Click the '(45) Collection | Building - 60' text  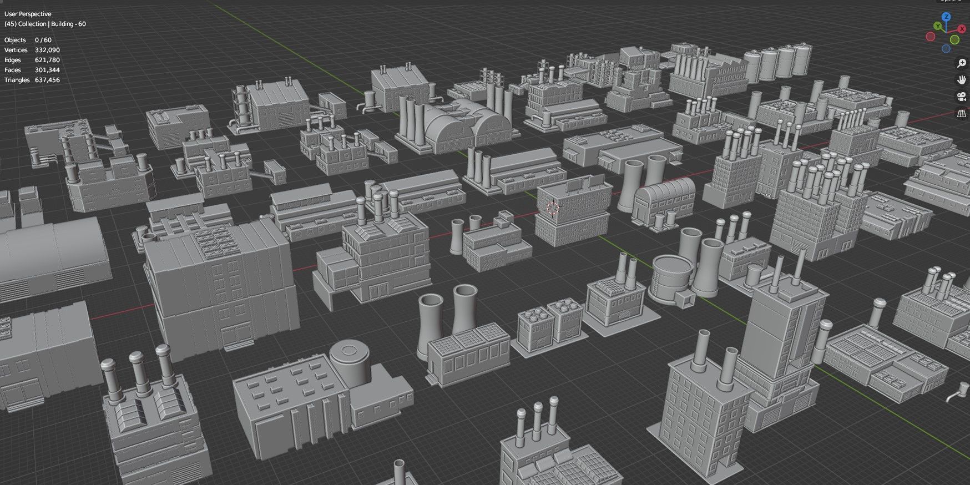coord(45,24)
